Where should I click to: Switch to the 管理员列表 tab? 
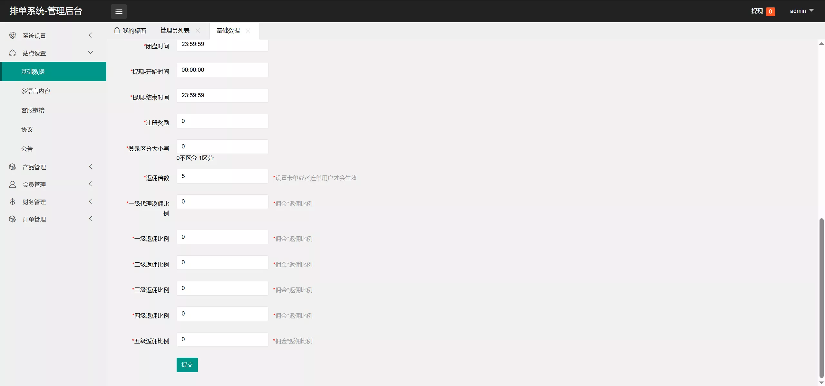pyautogui.click(x=175, y=31)
